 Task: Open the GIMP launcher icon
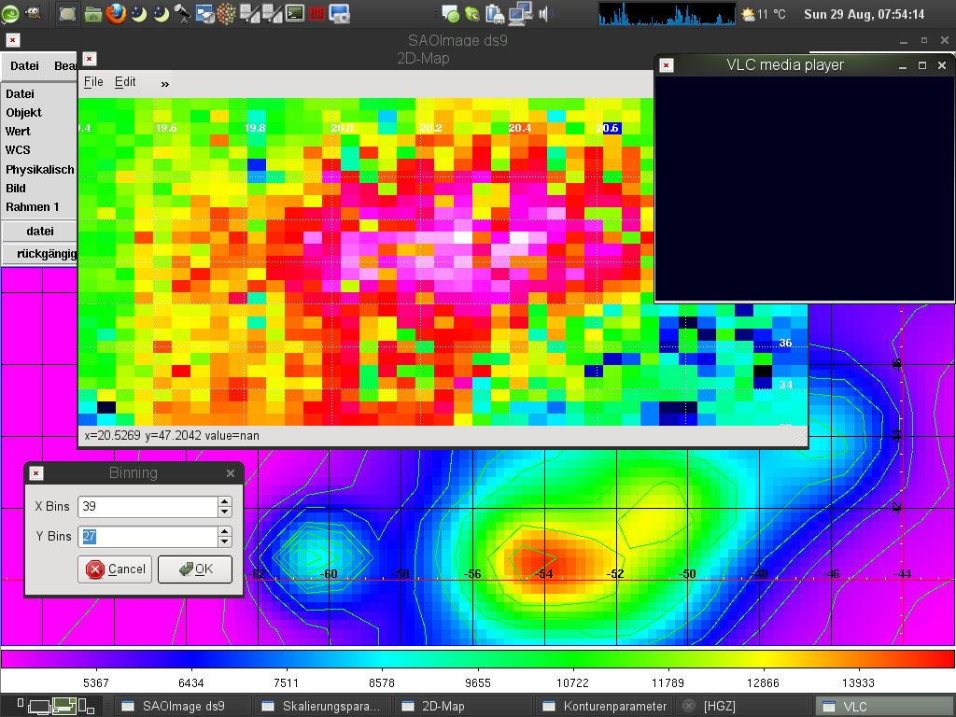[33, 13]
